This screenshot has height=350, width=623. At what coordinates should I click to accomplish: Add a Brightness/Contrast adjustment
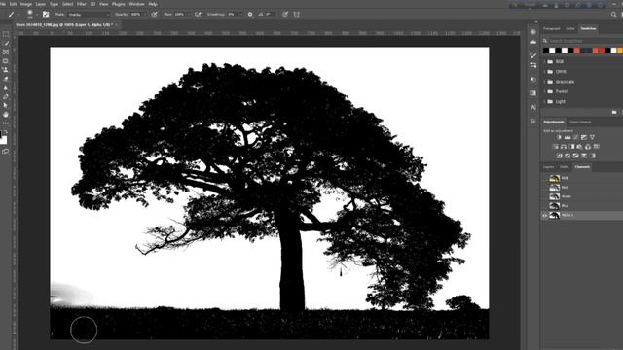(x=559, y=137)
